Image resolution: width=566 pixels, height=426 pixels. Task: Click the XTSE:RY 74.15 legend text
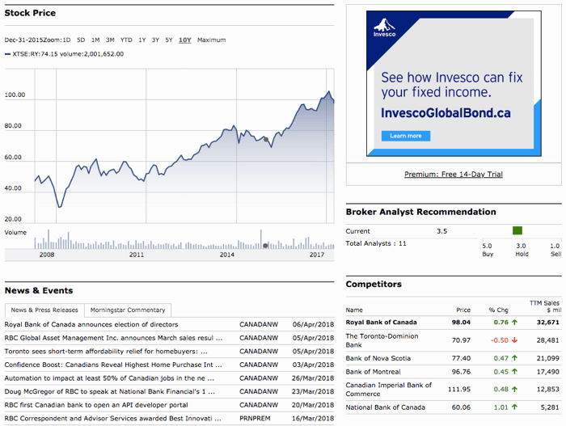pos(35,54)
